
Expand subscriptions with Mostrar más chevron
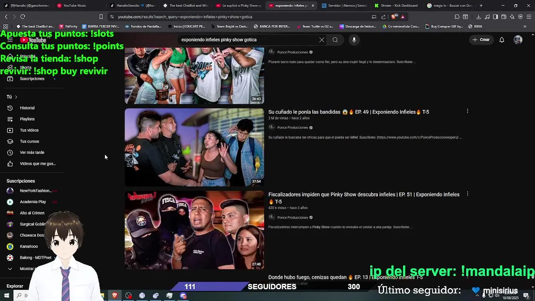(x=10, y=269)
